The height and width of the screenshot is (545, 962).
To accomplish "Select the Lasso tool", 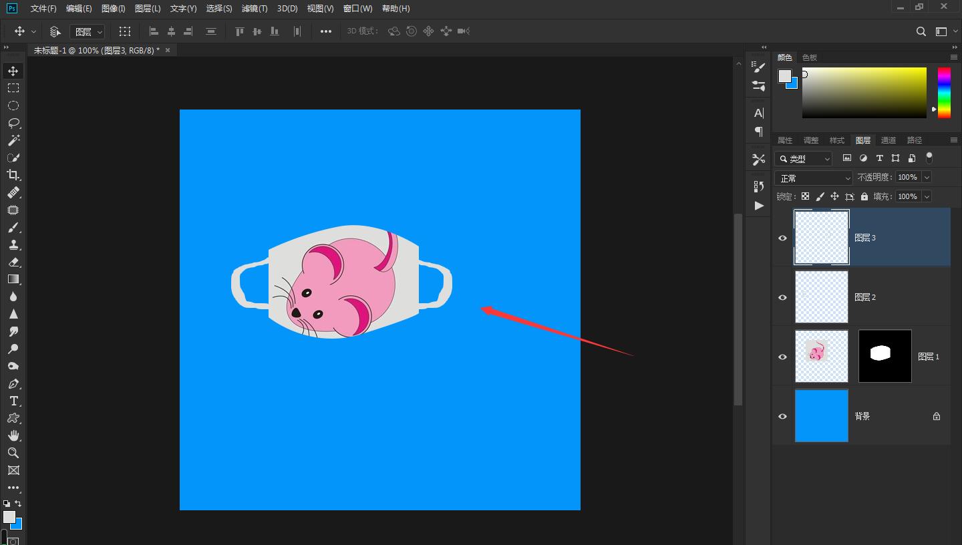I will click(13, 123).
